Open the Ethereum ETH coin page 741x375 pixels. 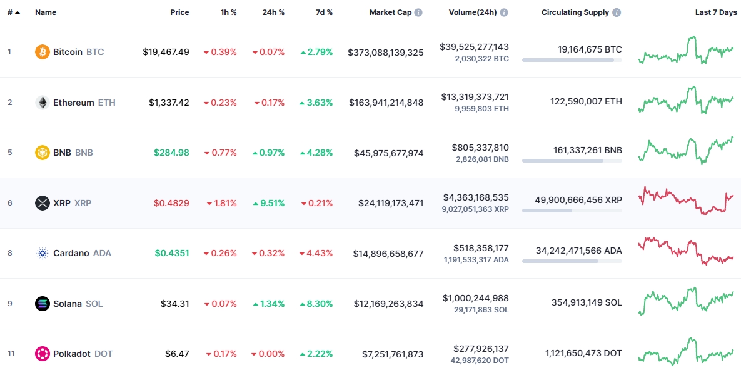tap(84, 102)
